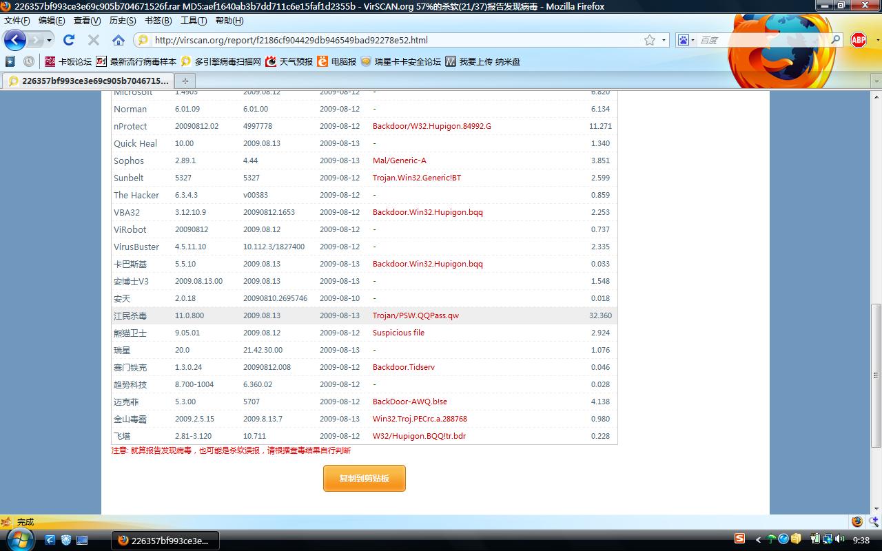The width and height of the screenshot is (882, 551).
Task: Click the volume speaker icon in system tray
Action: coord(839,539)
